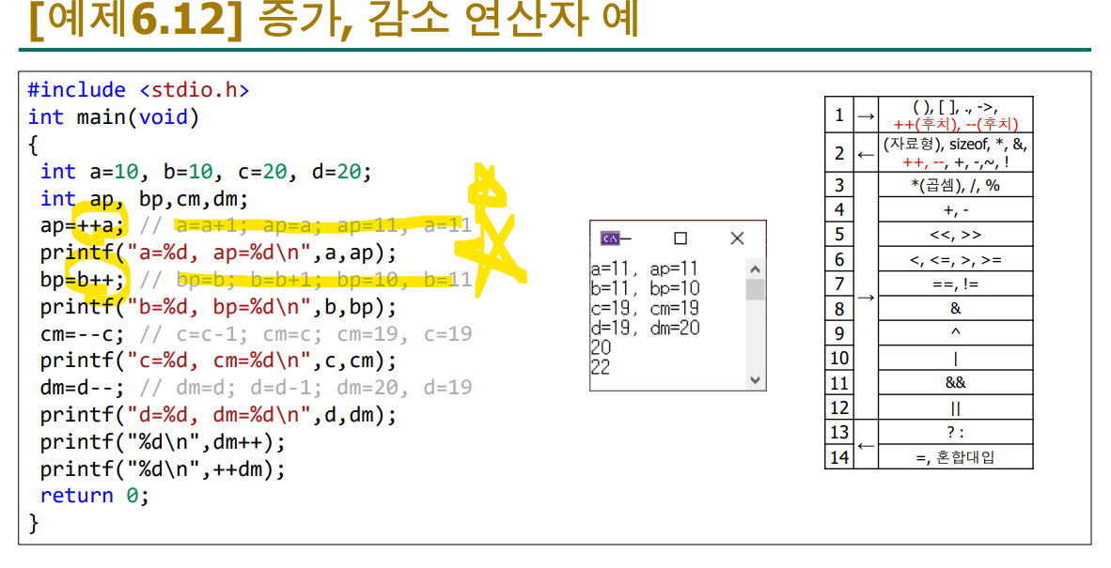This screenshot has height=568, width=1111.
Task: Click the line 'printf("%d\n",dm++);'
Action: click(163, 442)
